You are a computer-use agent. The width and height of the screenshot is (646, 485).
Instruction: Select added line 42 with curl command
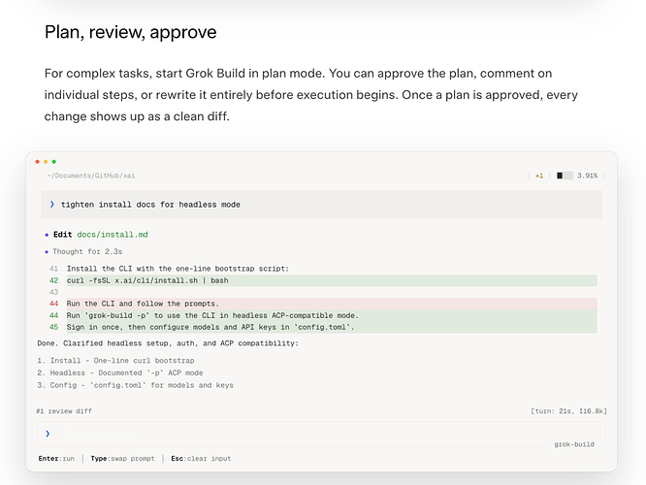323,280
